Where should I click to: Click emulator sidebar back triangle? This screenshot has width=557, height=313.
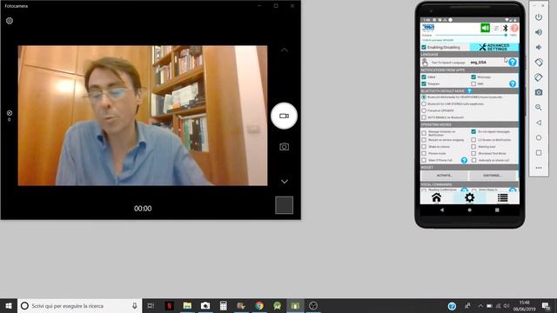539,123
